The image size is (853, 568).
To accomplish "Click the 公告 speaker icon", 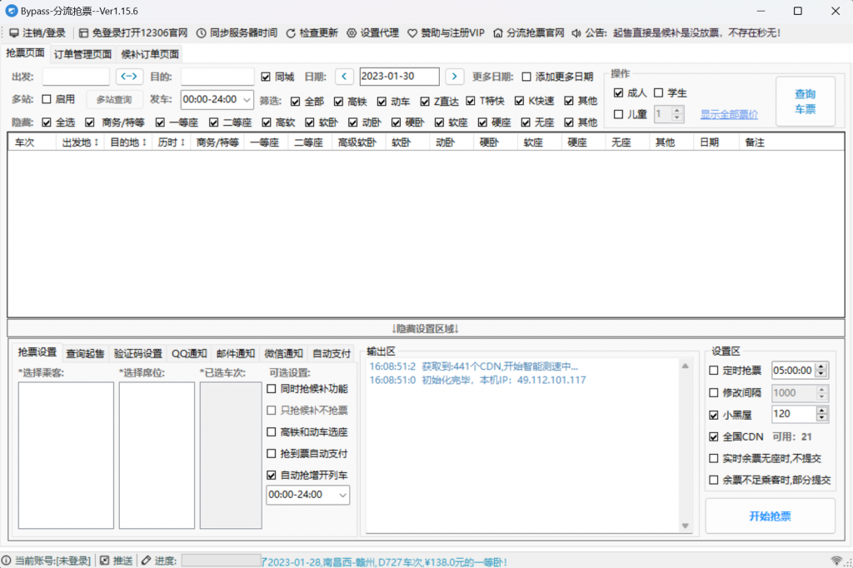I will (x=576, y=33).
